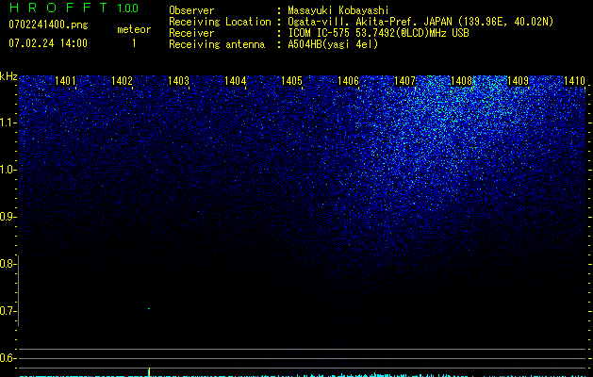This screenshot has height=377, width=593.
Task: Click the 0.9 kHz frequency axis label
Action: pos(8,217)
